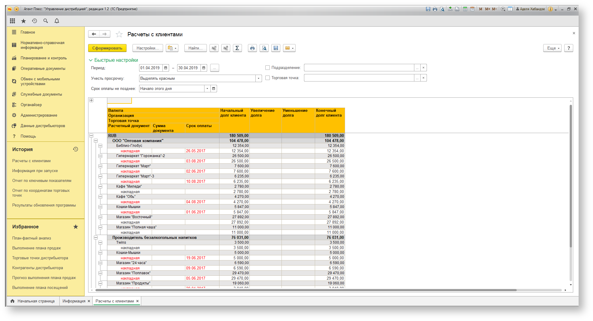The image size is (593, 321).
Task: Open favorites star in top toolbar
Action: click(23, 21)
